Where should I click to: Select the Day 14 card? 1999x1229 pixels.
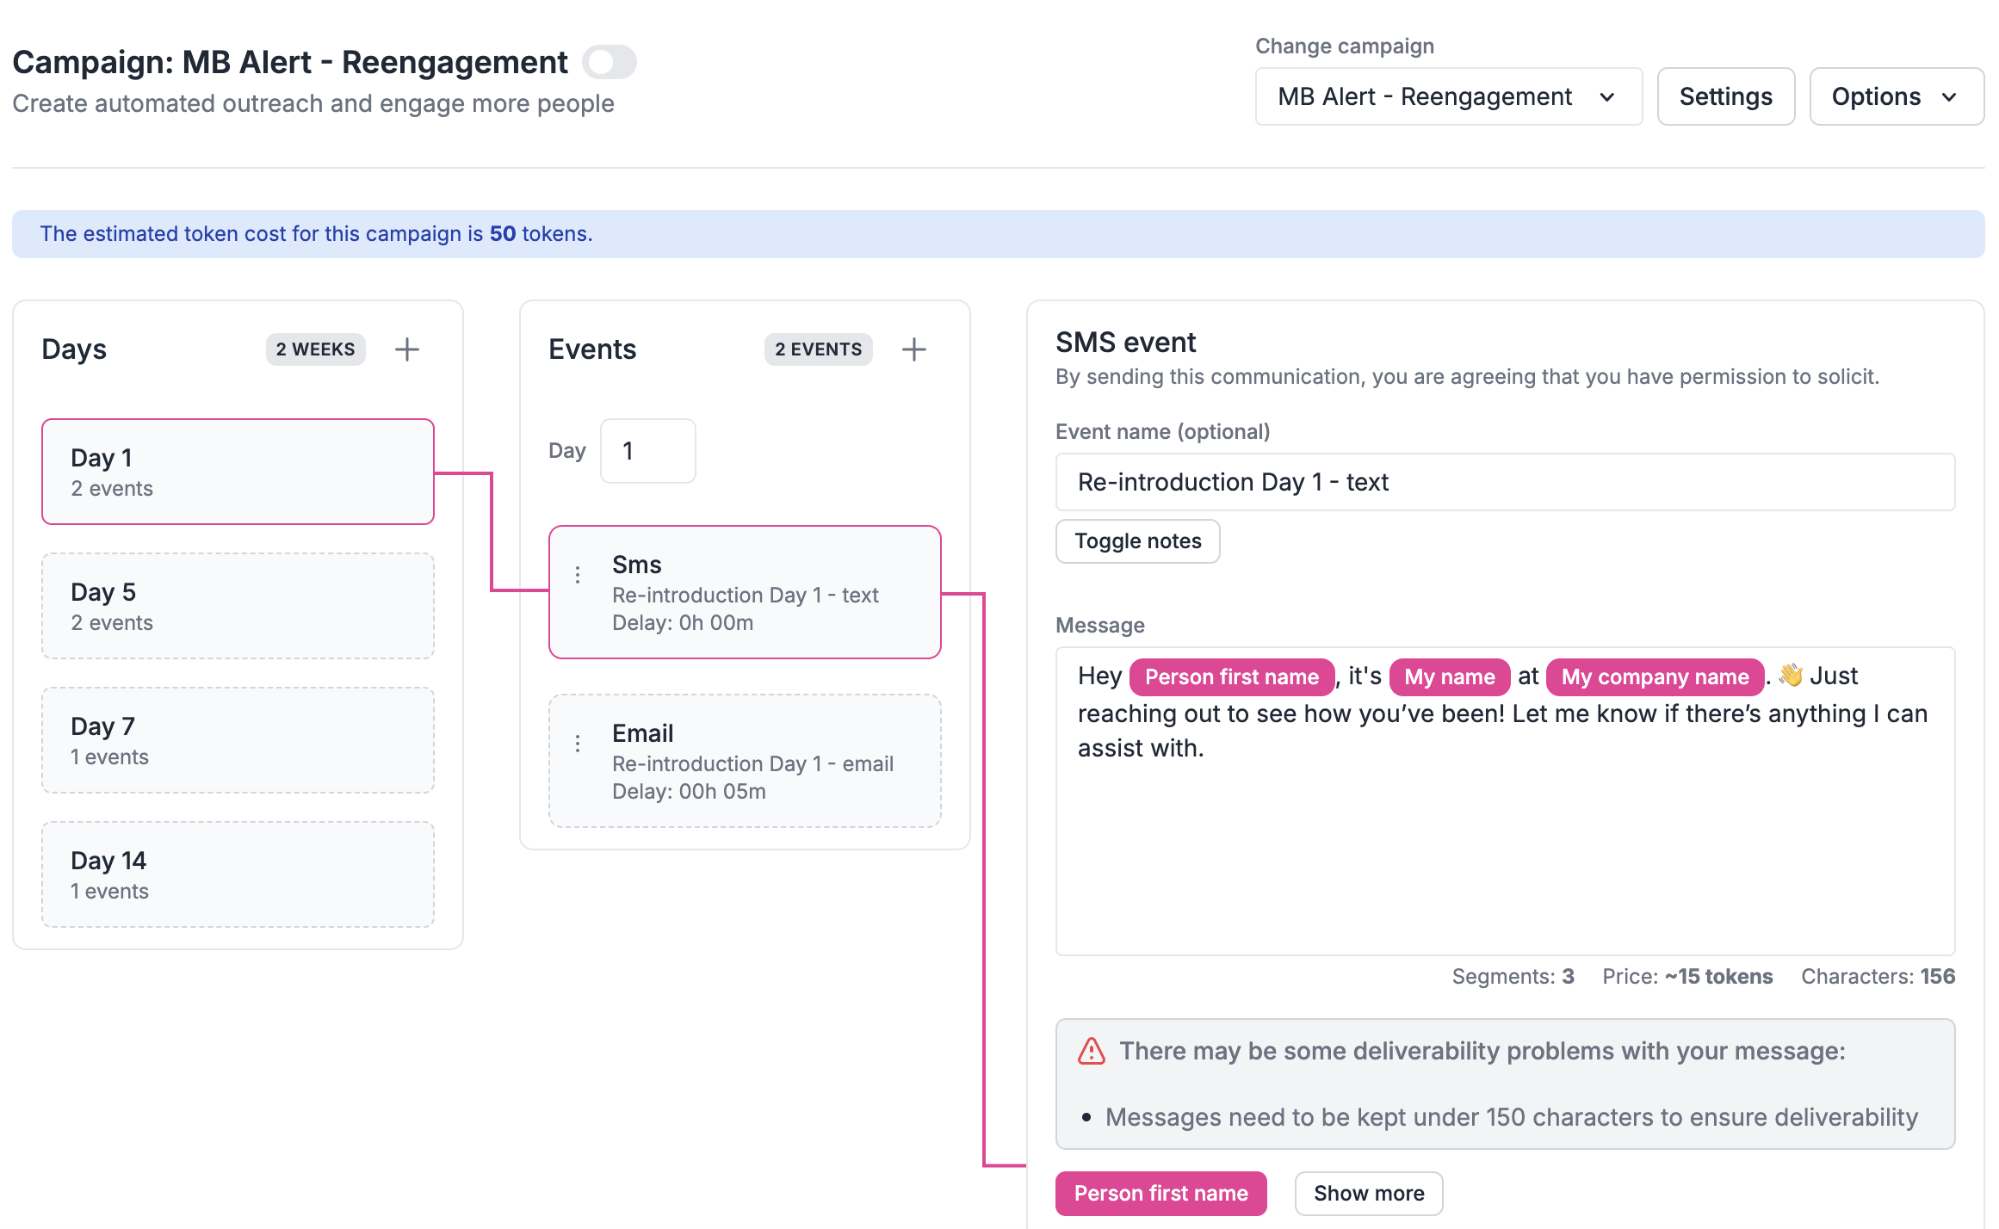click(x=237, y=874)
